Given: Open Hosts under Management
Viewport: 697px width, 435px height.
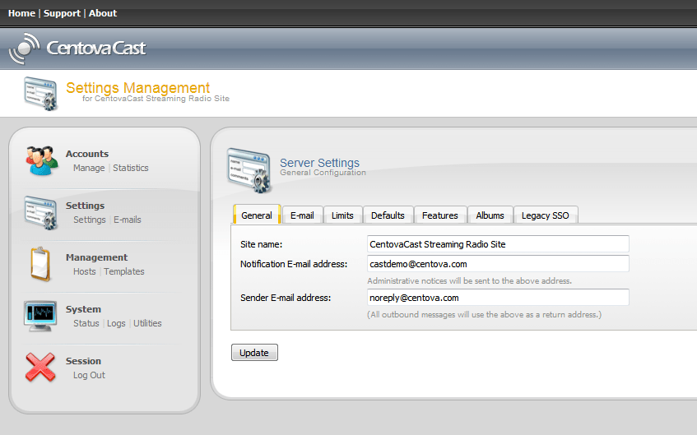Looking at the screenshot, I should coord(85,271).
